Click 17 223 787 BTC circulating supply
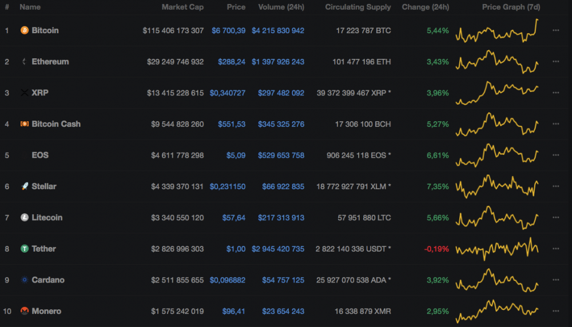The image size is (572, 327). point(363,31)
